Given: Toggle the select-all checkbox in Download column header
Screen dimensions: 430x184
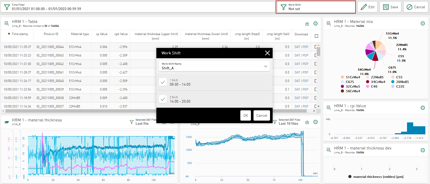Looking at the screenshot, I should [x=316, y=36].
